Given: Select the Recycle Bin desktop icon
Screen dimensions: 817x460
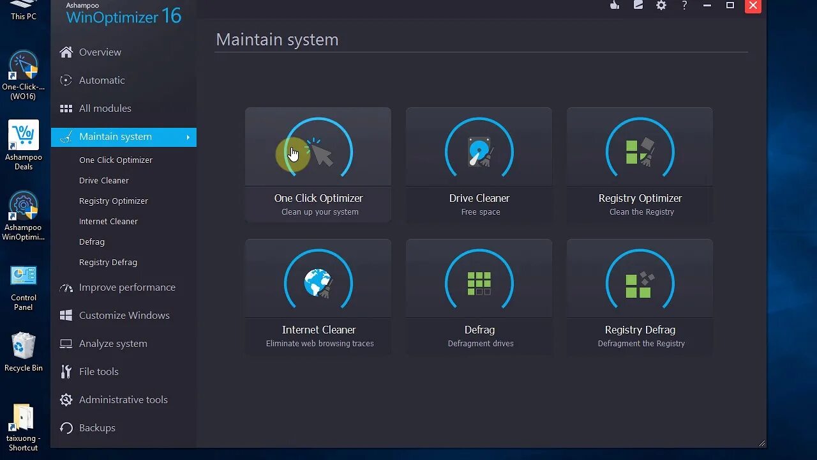Looking at the screenshot, I should pos(24,351).
